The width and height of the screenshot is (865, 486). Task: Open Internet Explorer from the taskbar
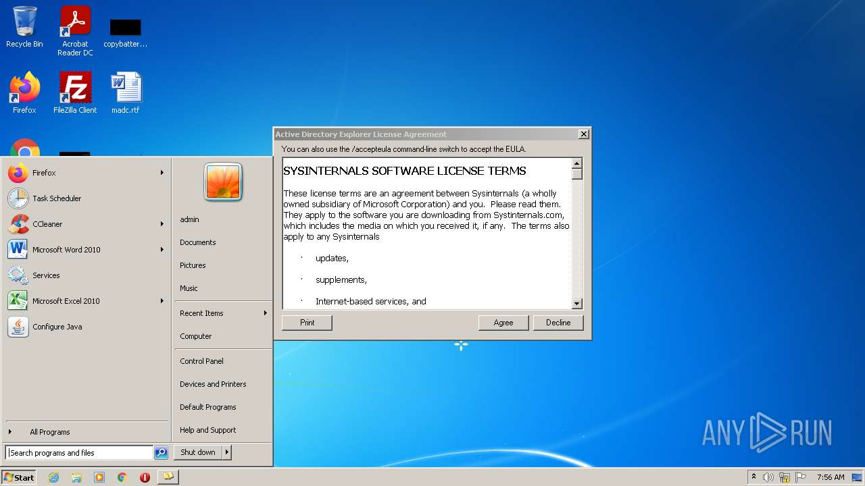coord(53,477)
